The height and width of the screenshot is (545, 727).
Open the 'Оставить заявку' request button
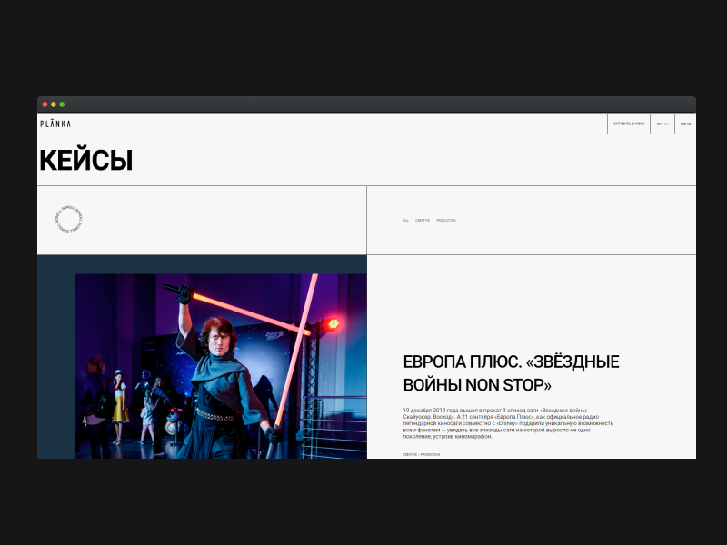pyautogui.click(x=629, y=124)
